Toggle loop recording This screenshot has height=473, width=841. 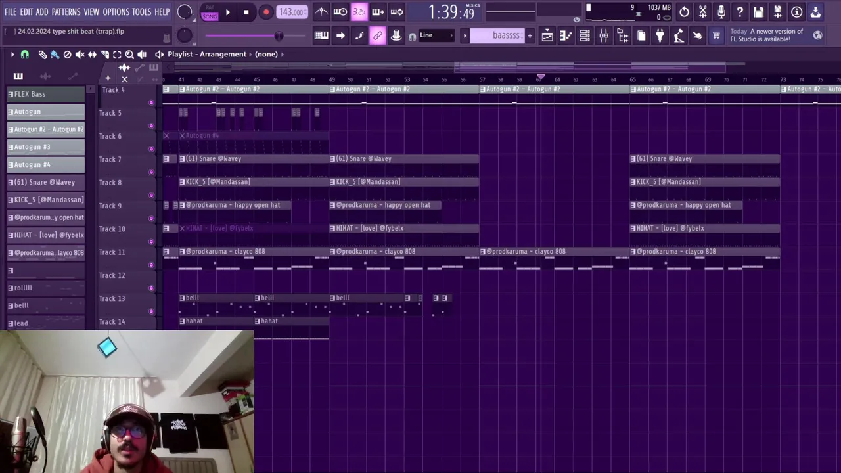[x=397, y=12]
